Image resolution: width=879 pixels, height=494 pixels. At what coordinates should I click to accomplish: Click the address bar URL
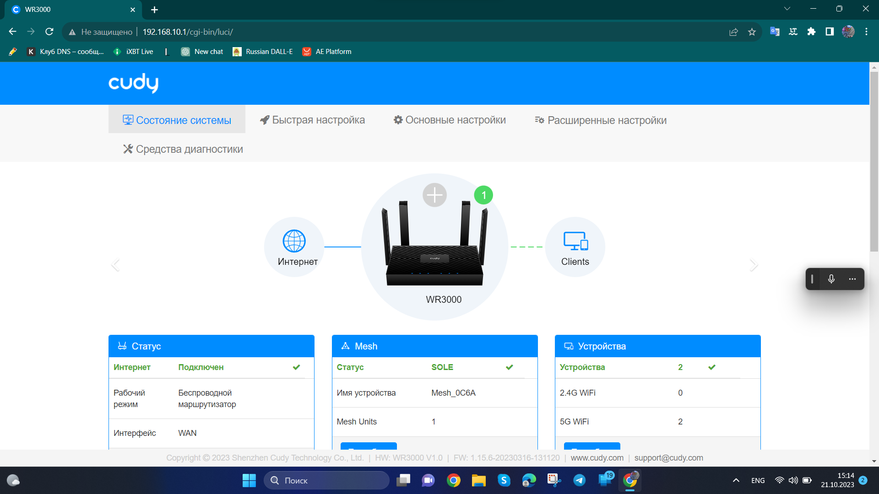tap(188, 32)
